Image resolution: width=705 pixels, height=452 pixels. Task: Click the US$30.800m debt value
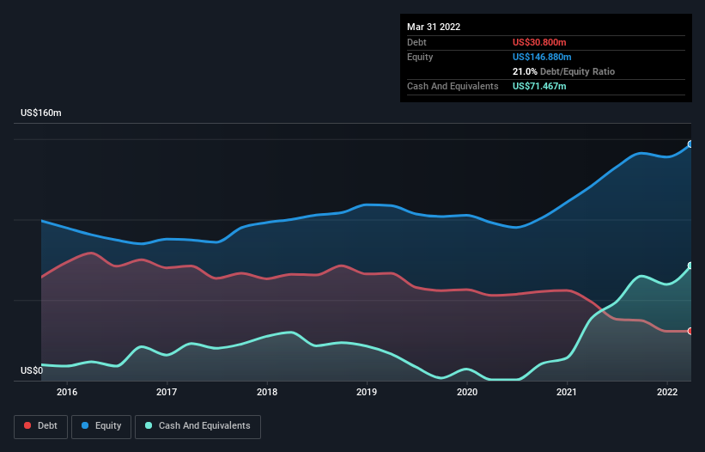[539, 42]
